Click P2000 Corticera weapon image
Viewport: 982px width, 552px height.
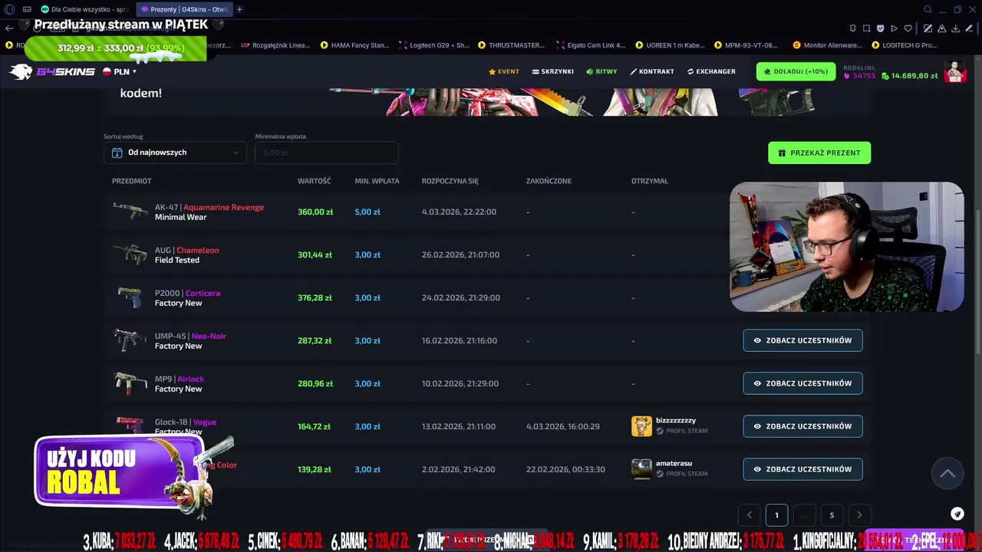click(130, 297)
